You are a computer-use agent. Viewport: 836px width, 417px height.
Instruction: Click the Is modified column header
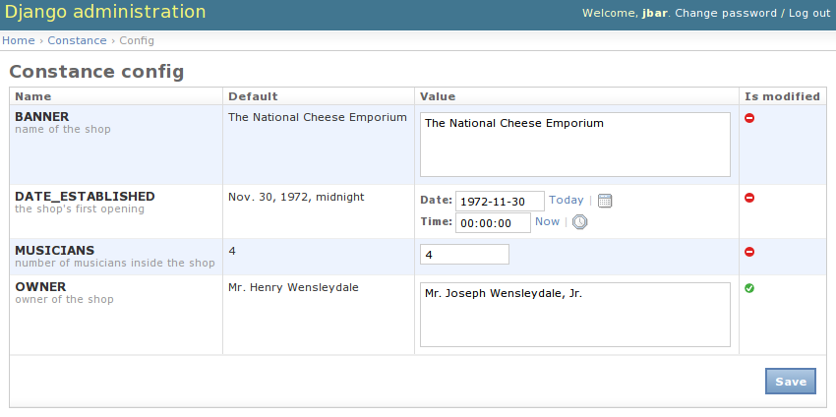pyautogui.click(x=782, y=96)
